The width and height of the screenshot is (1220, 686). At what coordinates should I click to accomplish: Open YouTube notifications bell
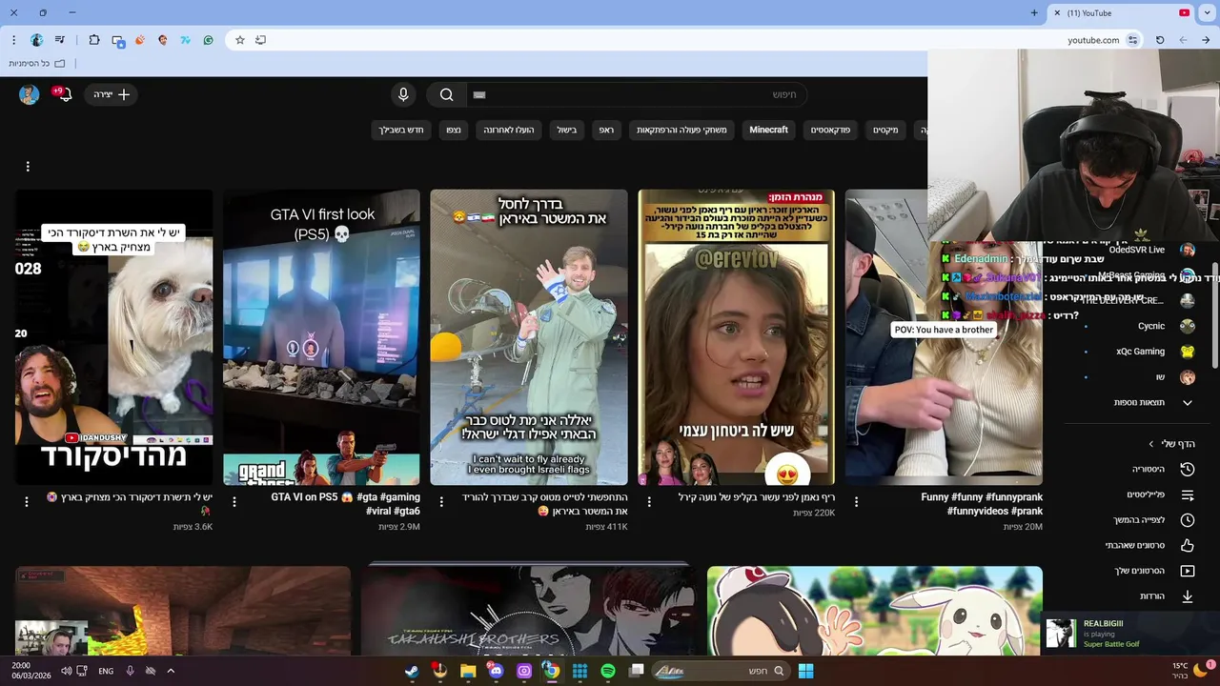point(64,94)
